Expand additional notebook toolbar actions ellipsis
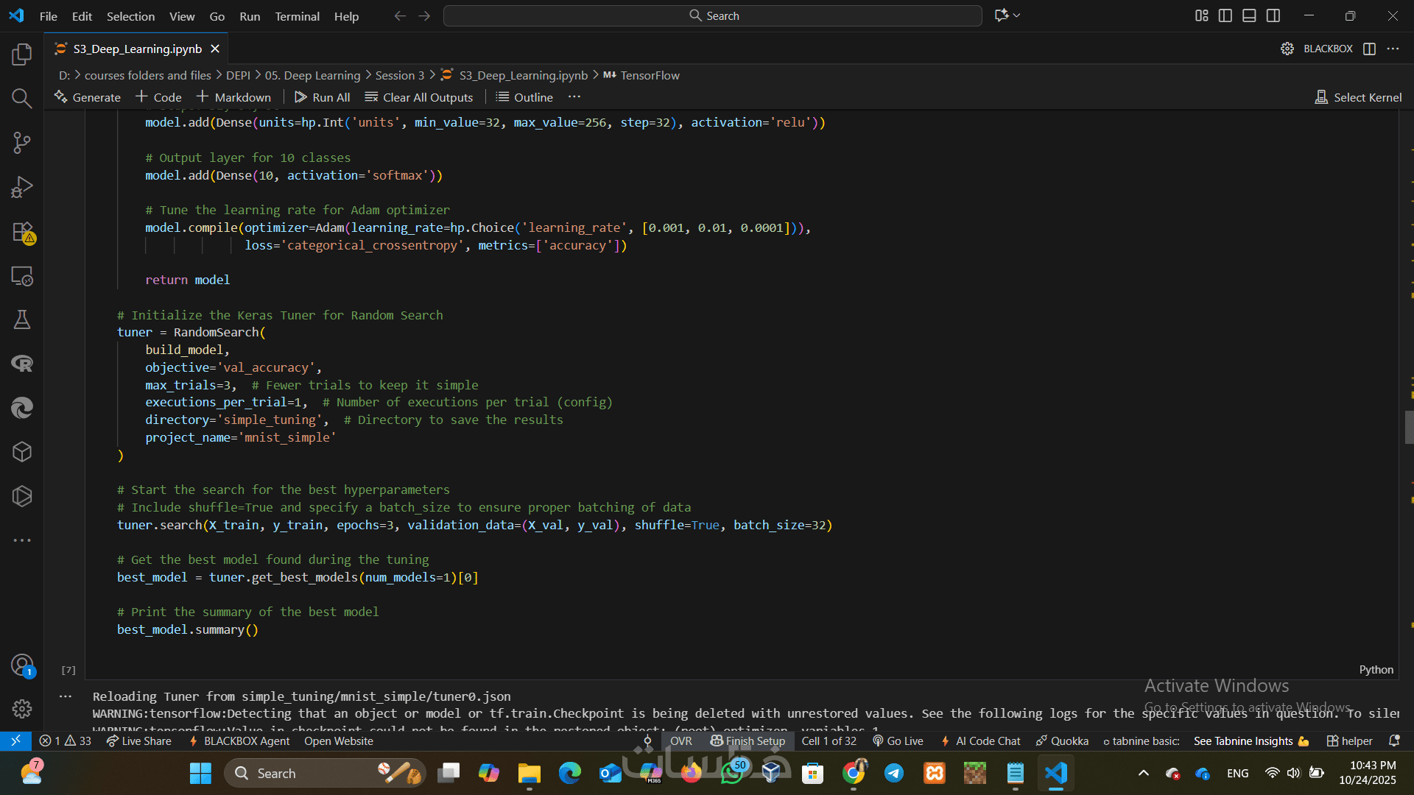This screenshot has width=1414, height=795. pyautogui.click(x=574, y=97)
